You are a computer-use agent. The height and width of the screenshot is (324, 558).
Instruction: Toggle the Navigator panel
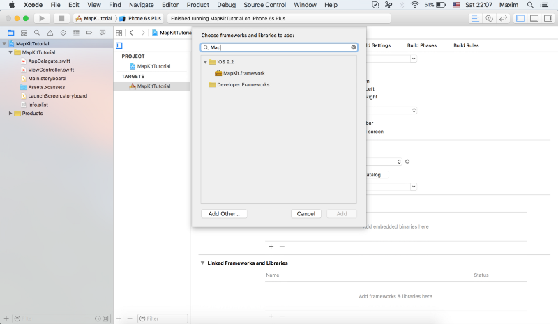tap(520, 18)
